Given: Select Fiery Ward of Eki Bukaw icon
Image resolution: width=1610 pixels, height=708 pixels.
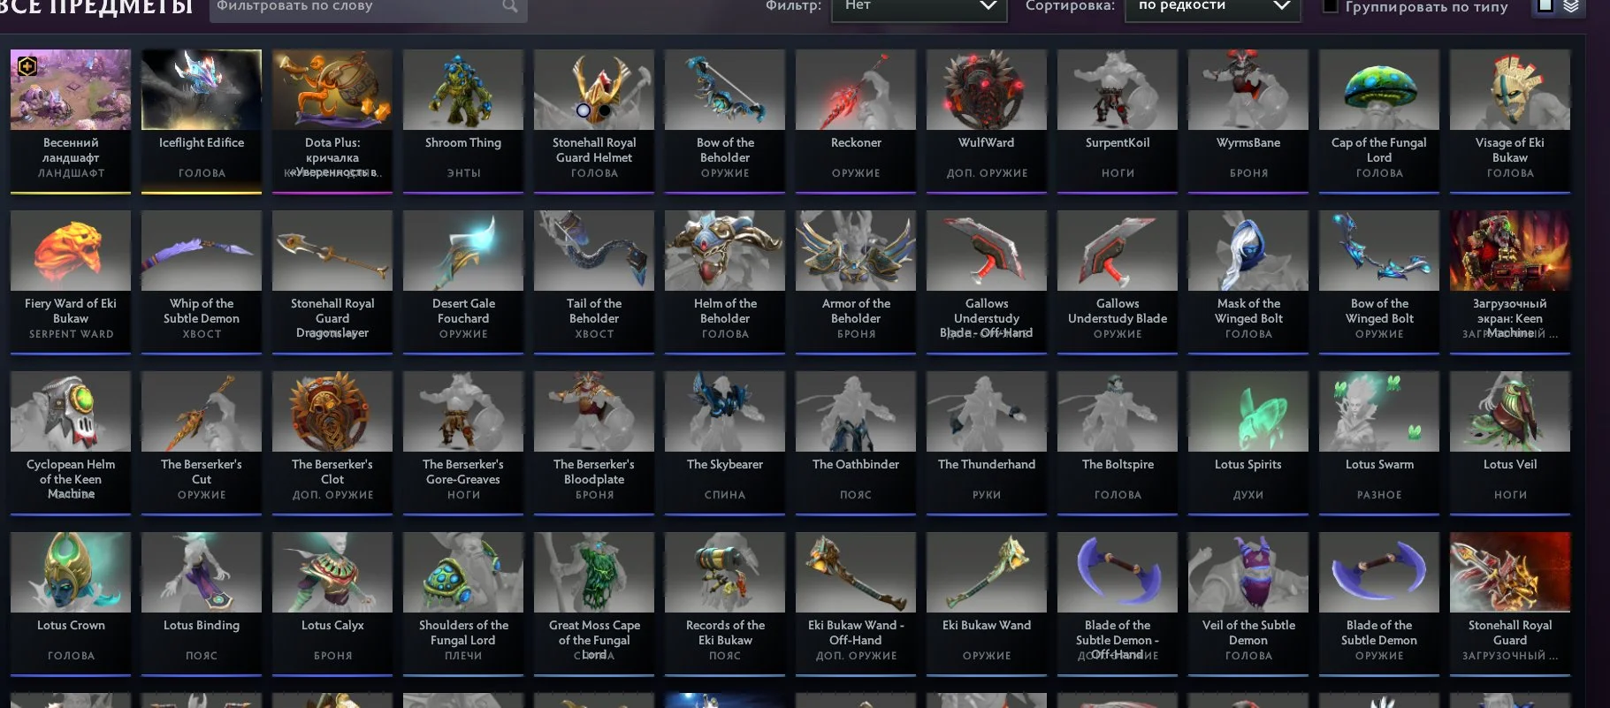Looking at the screenshot, I should click(x=71, y=251).
